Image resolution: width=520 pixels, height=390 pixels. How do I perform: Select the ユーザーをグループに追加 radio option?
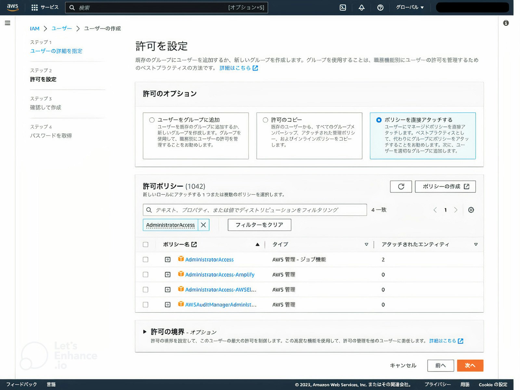click(x=152, y=120)
